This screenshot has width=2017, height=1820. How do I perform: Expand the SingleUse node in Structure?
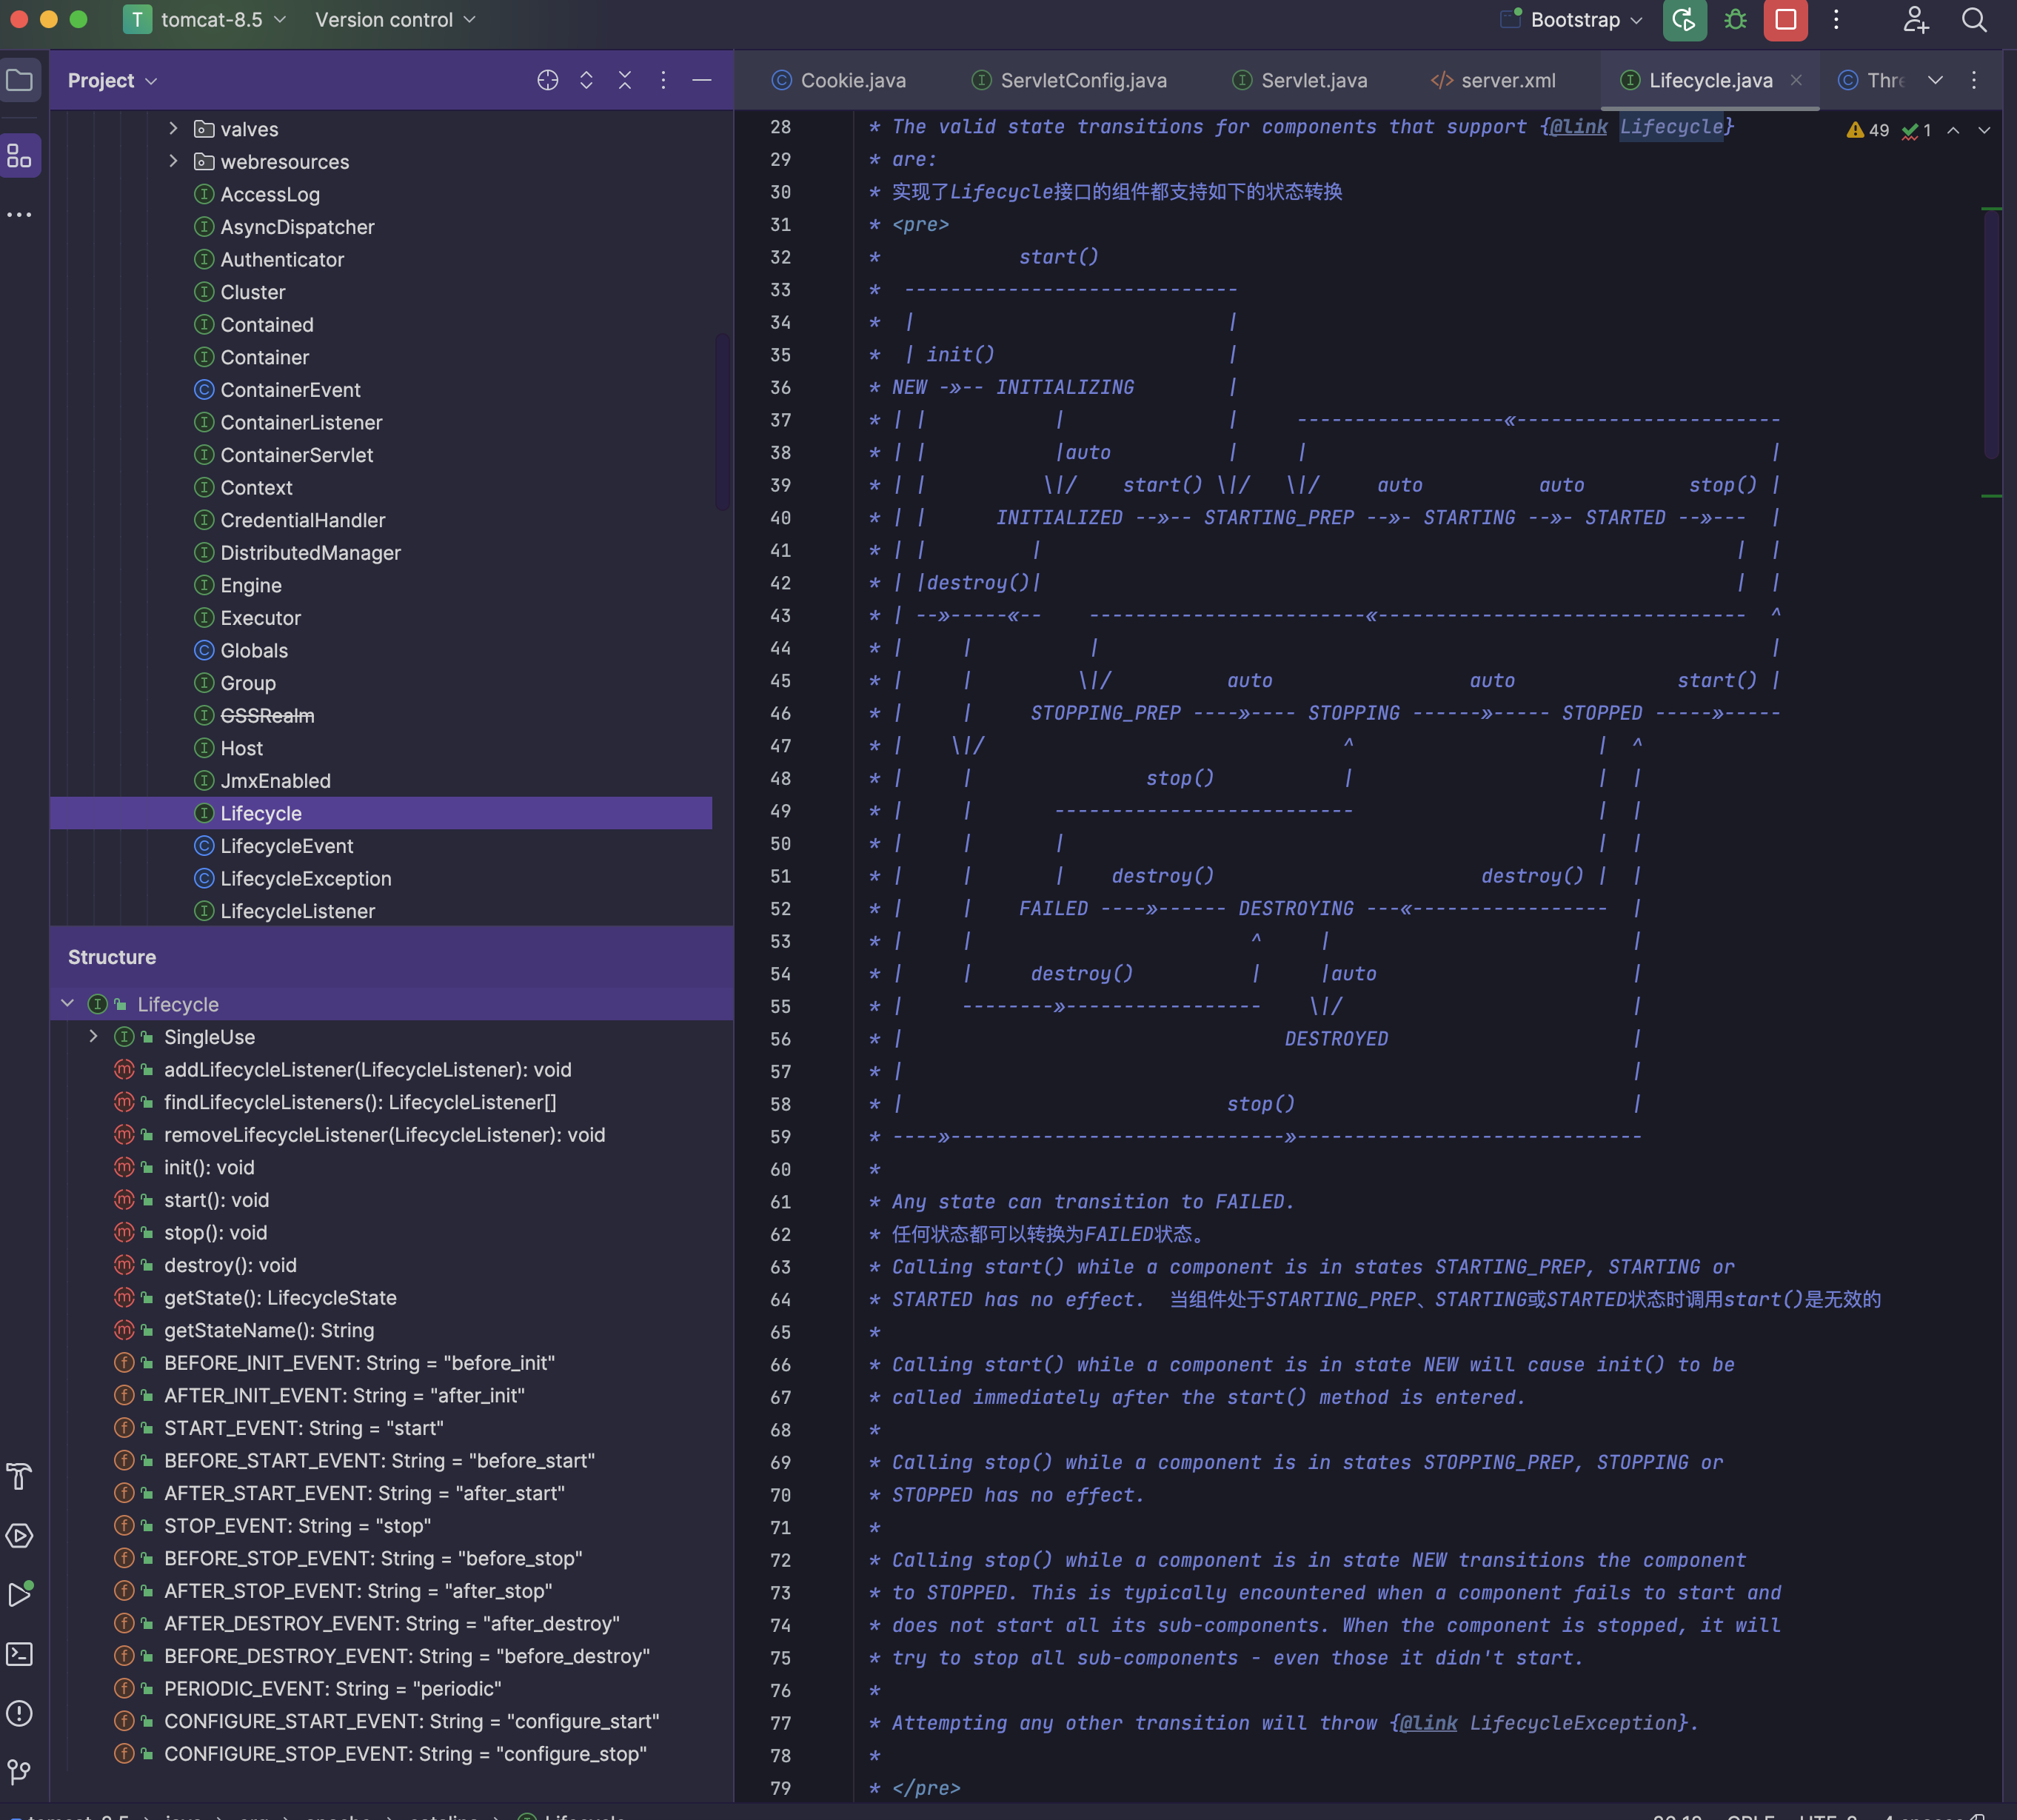tap(93, 1036)
